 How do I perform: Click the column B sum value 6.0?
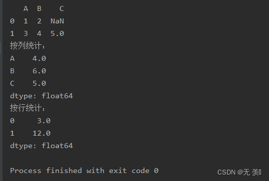pos(39,71)
